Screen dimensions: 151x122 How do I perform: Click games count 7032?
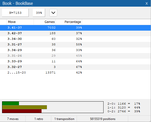(x=52, y=28)
